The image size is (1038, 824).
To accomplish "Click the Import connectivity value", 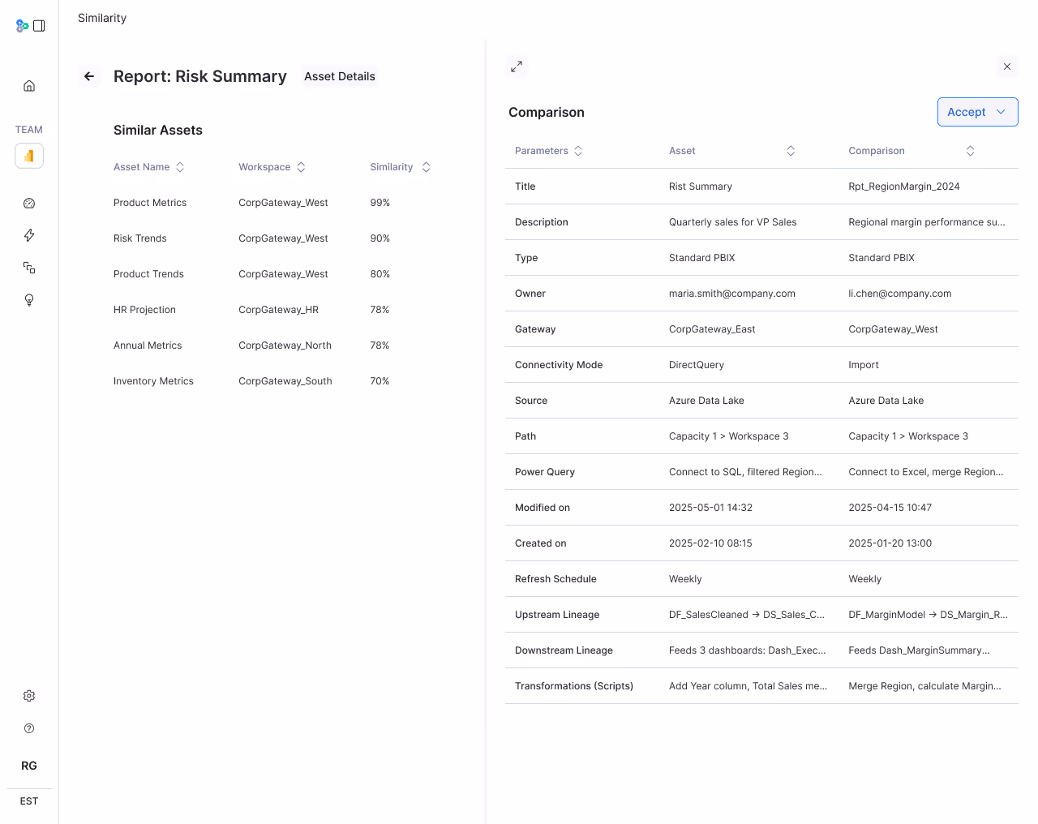I will [864, 365].
